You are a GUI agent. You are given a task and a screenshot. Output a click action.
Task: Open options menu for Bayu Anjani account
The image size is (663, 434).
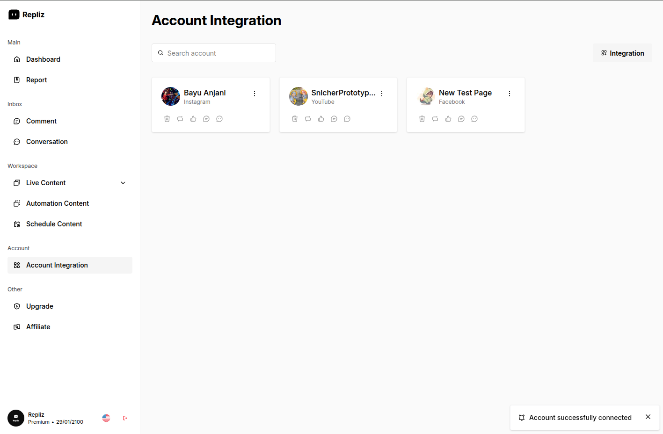click(x=255, y=94)
